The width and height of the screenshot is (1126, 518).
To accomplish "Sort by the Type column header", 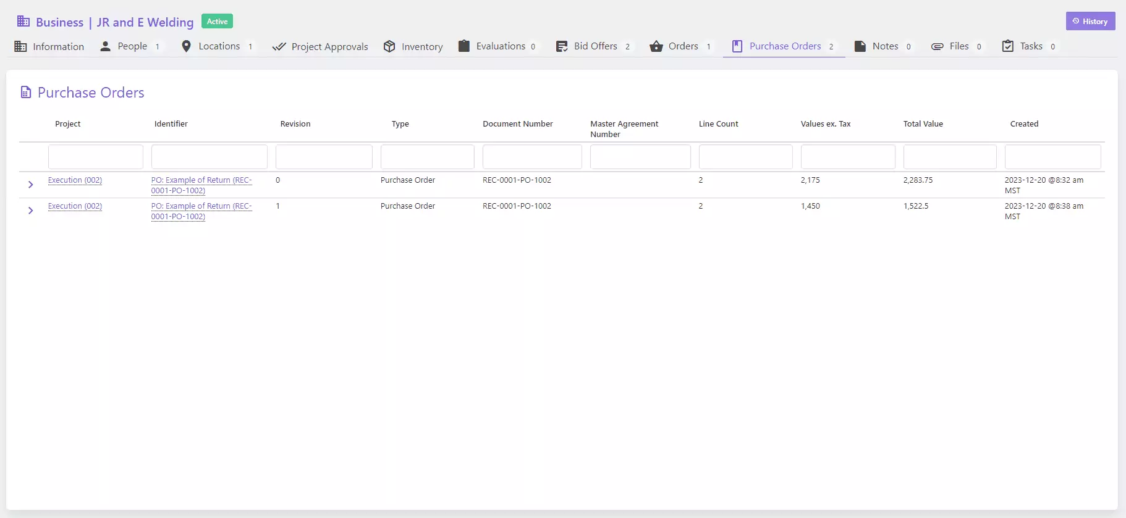I will click(x=400, y=124).
